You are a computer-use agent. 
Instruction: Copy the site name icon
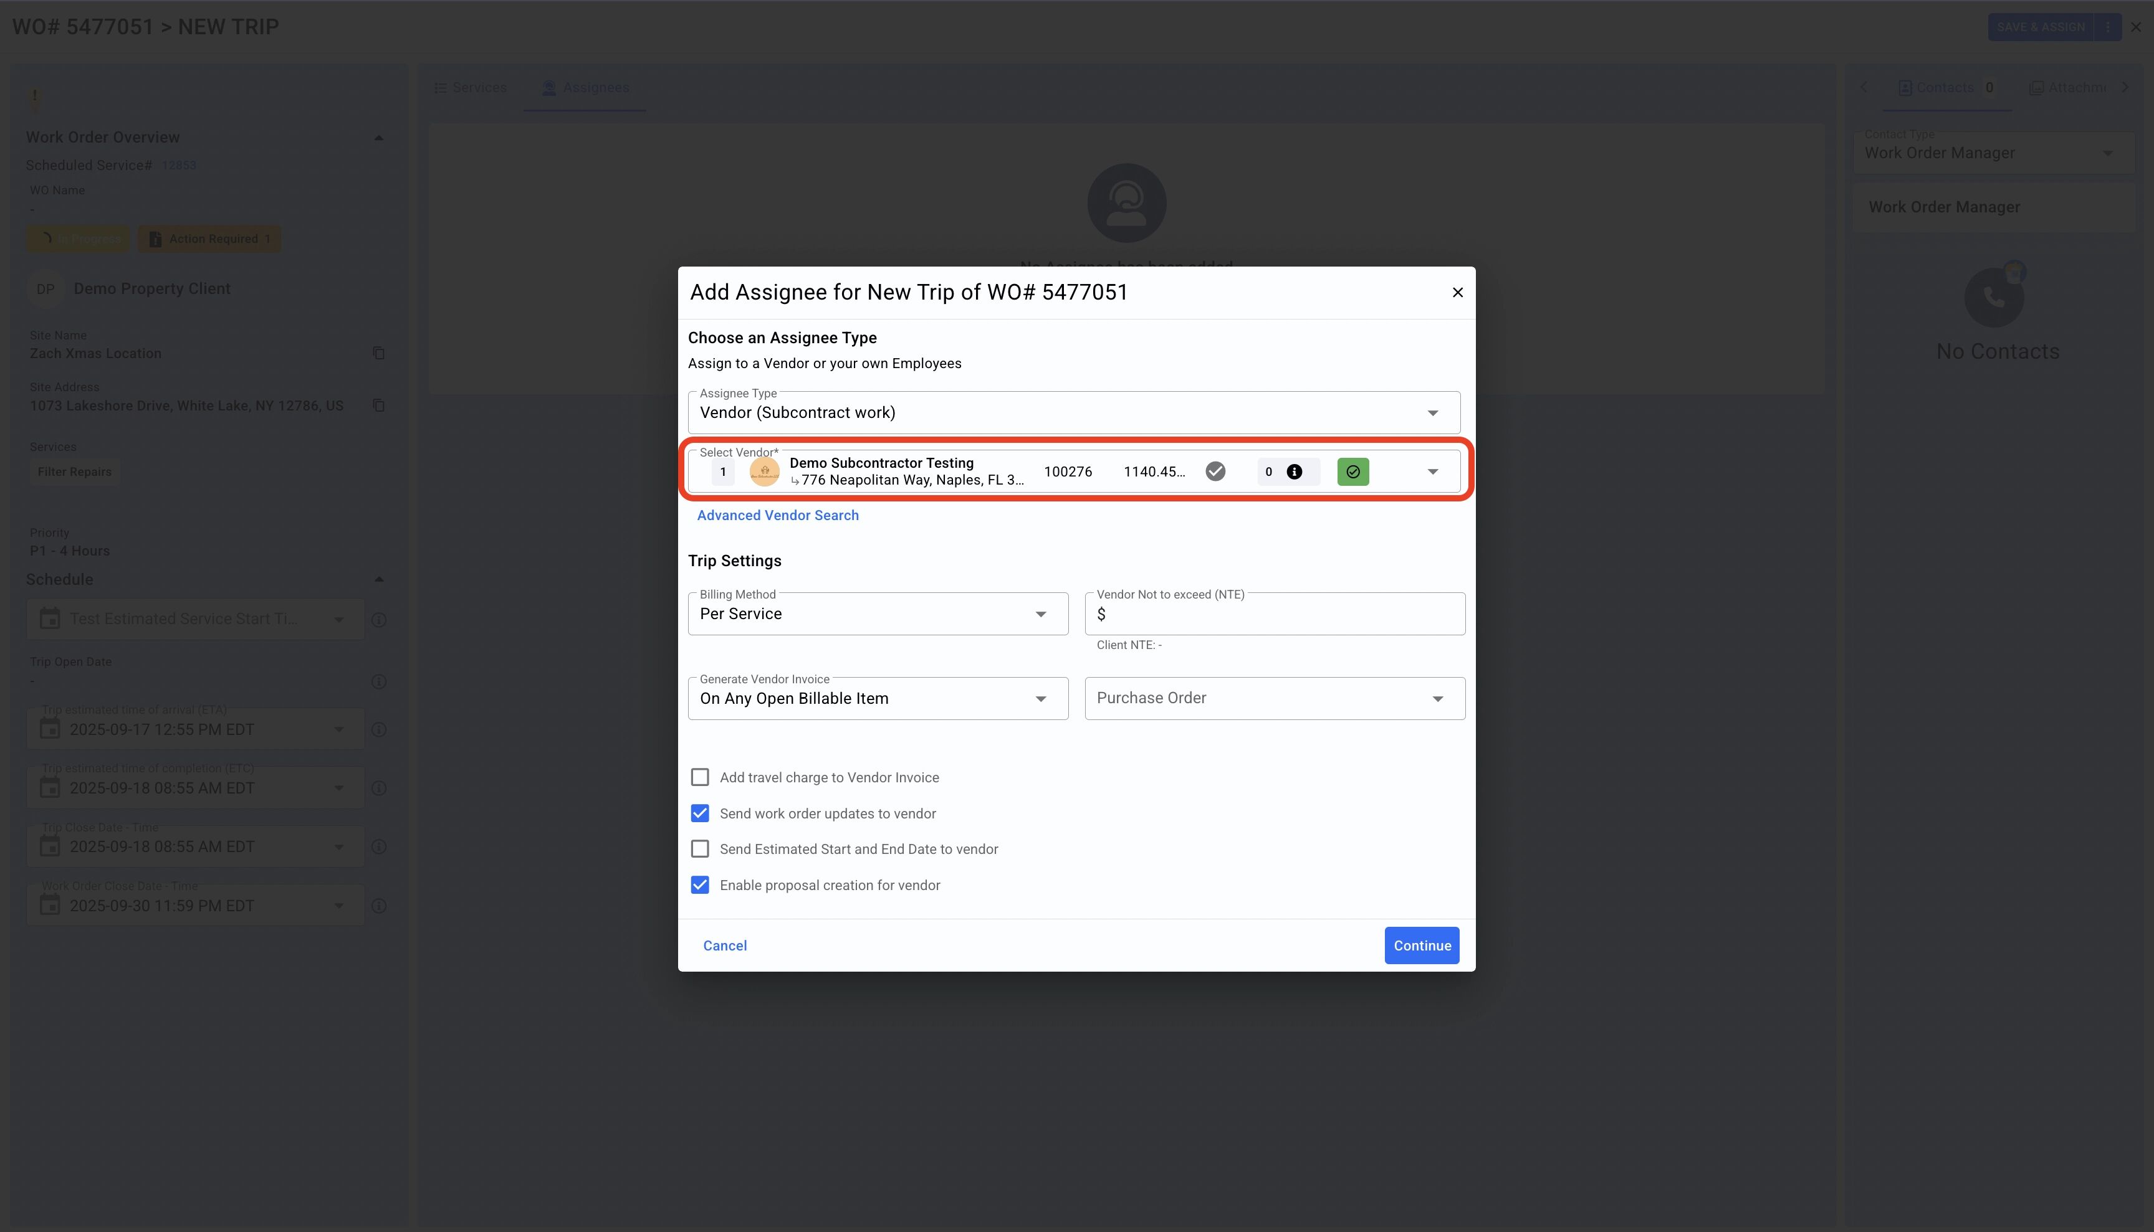click(x=378, y=353)
